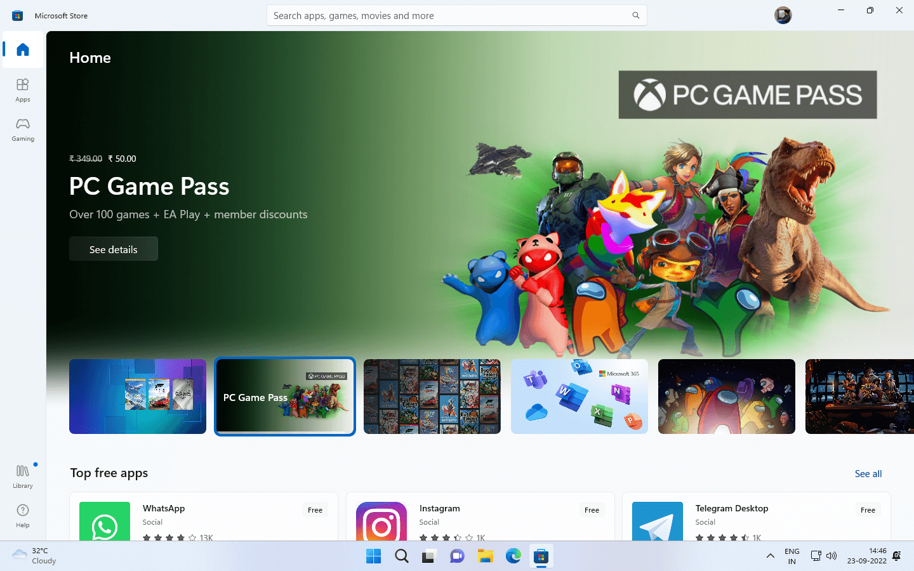Open Task View on the taskbar

(430, 556)
